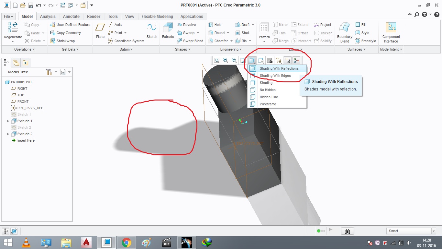Select the Plane datum tool

[x=100, y=30]
